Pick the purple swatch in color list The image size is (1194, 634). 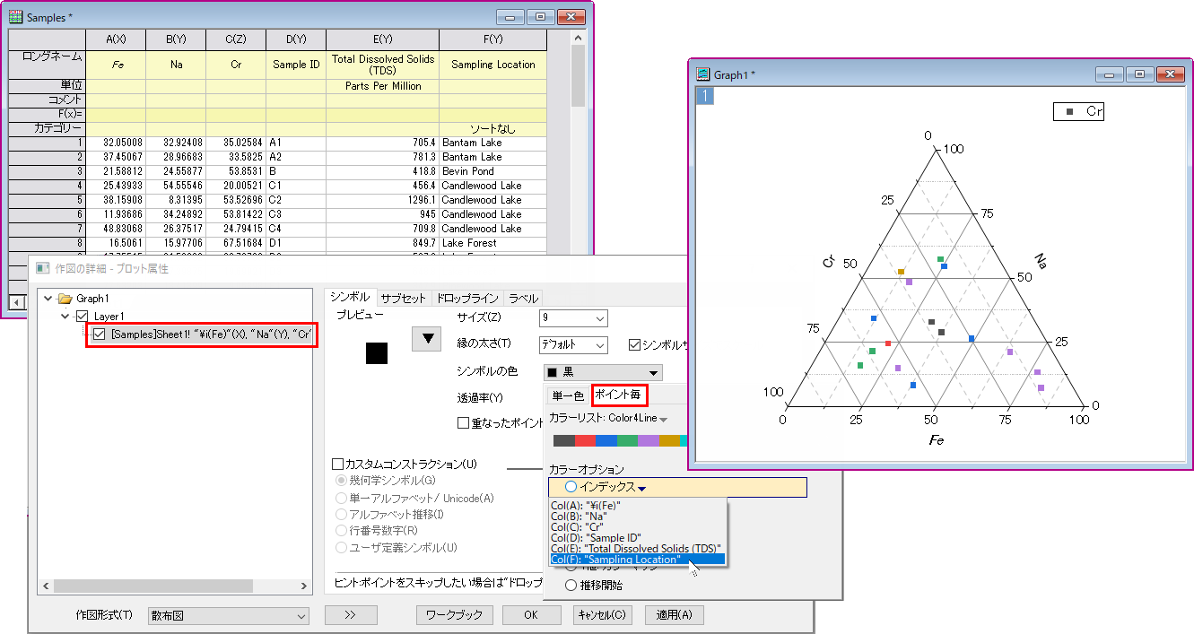coord(649,440)
